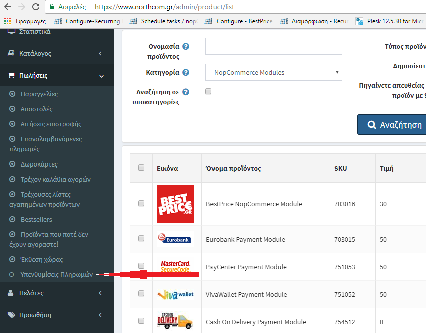
Task: Open the Κατηγορία dropdown showing NopCommerce Modules
Action: 274,72
